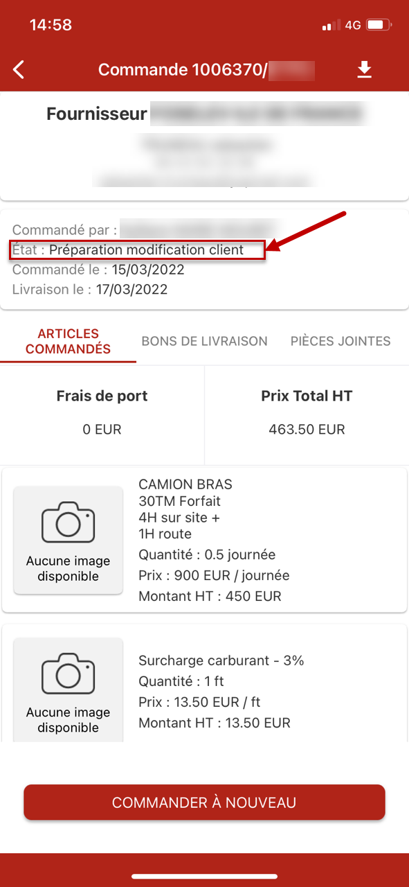This screenshot has width=409, height=887.
Task: Tap the État Préparation modification client line
Action: (x=137, y=249)
